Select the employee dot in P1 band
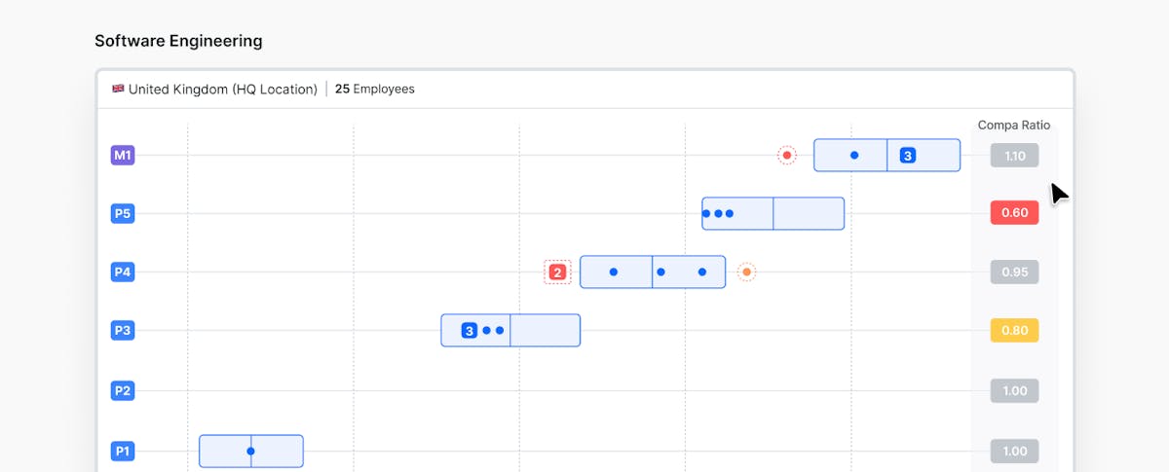 250,451
